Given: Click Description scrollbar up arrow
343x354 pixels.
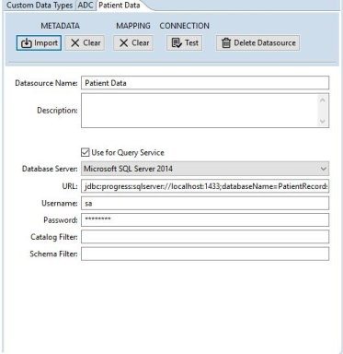Looking at the screenshot, I should click(x=323, y=100).
